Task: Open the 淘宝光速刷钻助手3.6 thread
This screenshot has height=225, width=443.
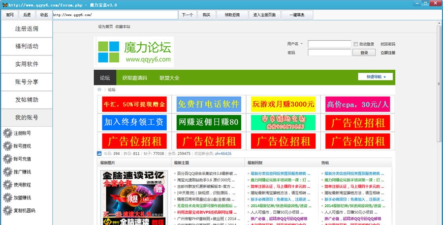Action: [207, 180]
